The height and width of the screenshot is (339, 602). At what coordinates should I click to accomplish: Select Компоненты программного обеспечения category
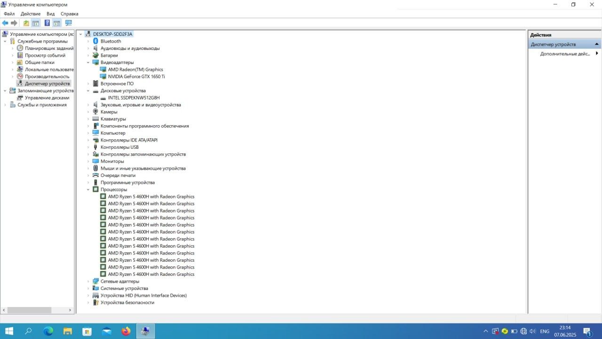(144, 126)
